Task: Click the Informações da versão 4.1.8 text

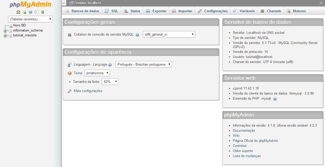Action: click(275, 125)
